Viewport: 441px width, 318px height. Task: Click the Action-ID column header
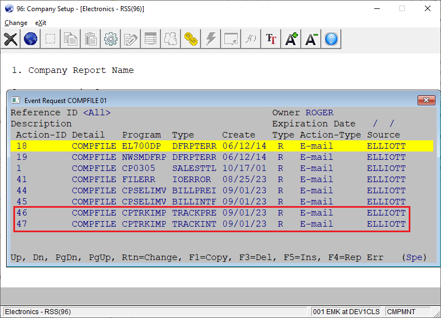(x=41, y=135)
